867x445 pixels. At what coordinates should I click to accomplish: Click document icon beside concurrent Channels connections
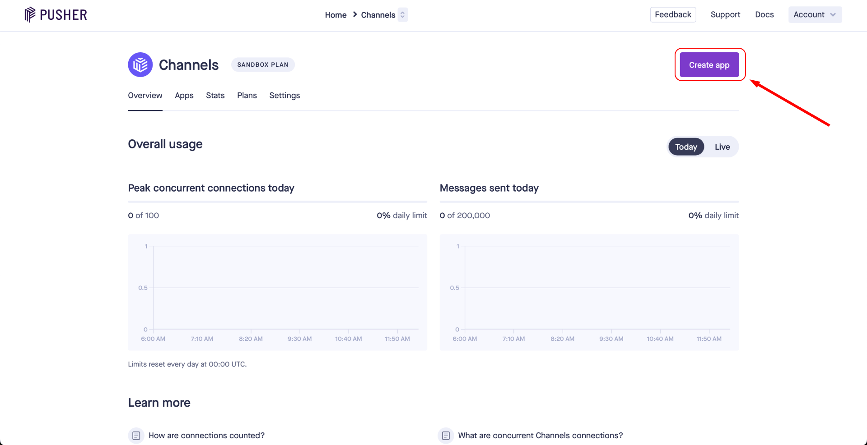[446, 436]
